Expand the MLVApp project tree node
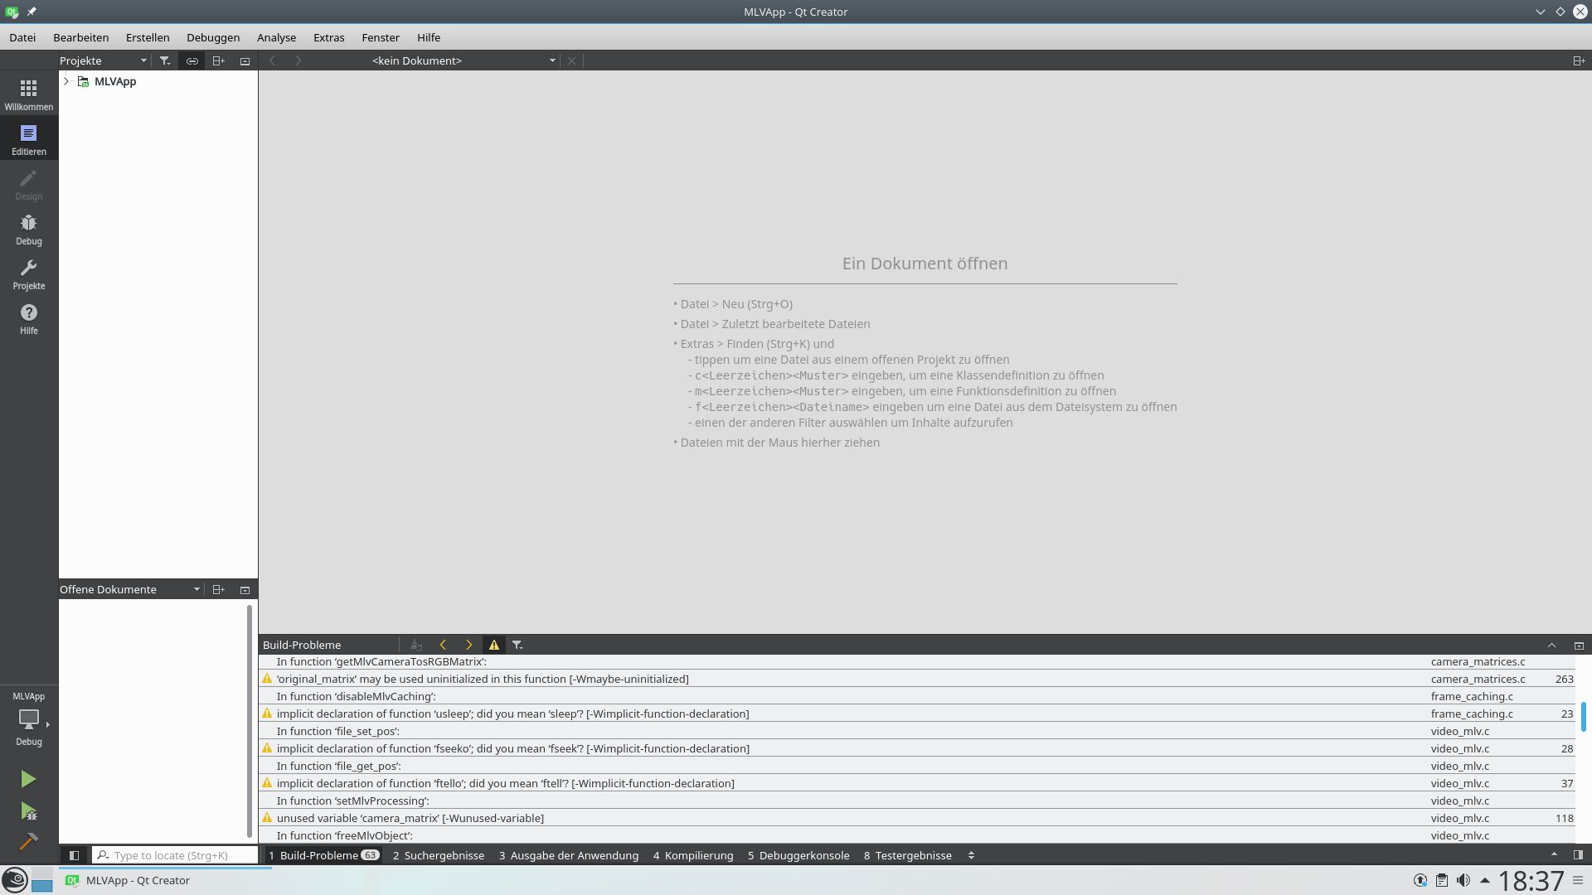Screen dimensions: 1592x895 click(x=66, y=81)
